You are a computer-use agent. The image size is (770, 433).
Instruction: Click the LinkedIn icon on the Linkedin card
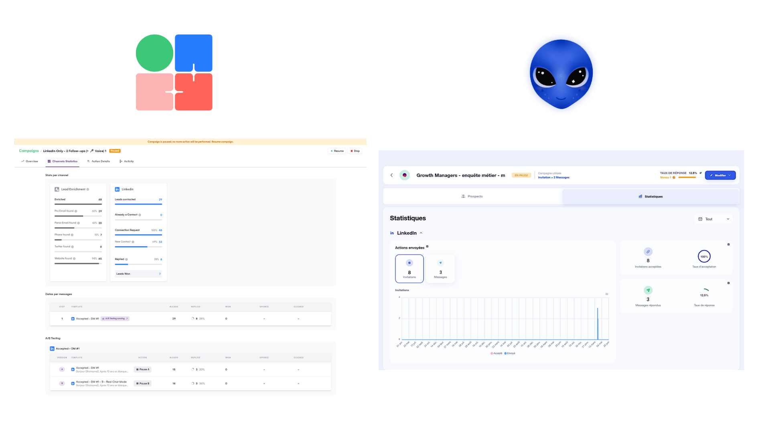(x=117, y=189)
